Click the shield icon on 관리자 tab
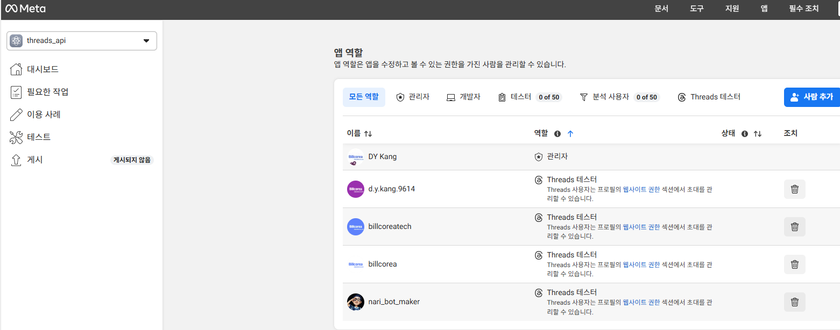This screenshot has height=330, width=840. click(x=400, y=97)
